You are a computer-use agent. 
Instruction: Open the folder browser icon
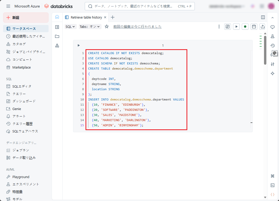pyautogui.click(x=57, y=36)
